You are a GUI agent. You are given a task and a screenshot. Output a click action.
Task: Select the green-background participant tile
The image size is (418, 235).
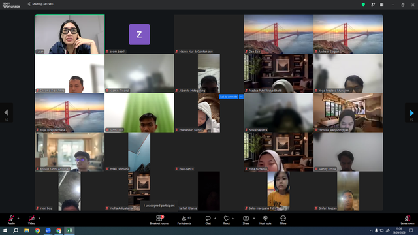[x=139, y=113]
